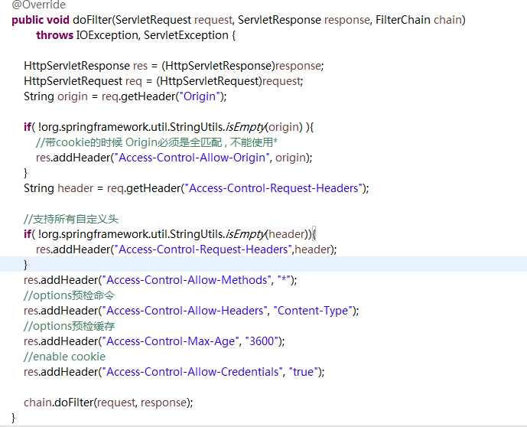Click the "Content-Type" string literal

click(313, 311)
